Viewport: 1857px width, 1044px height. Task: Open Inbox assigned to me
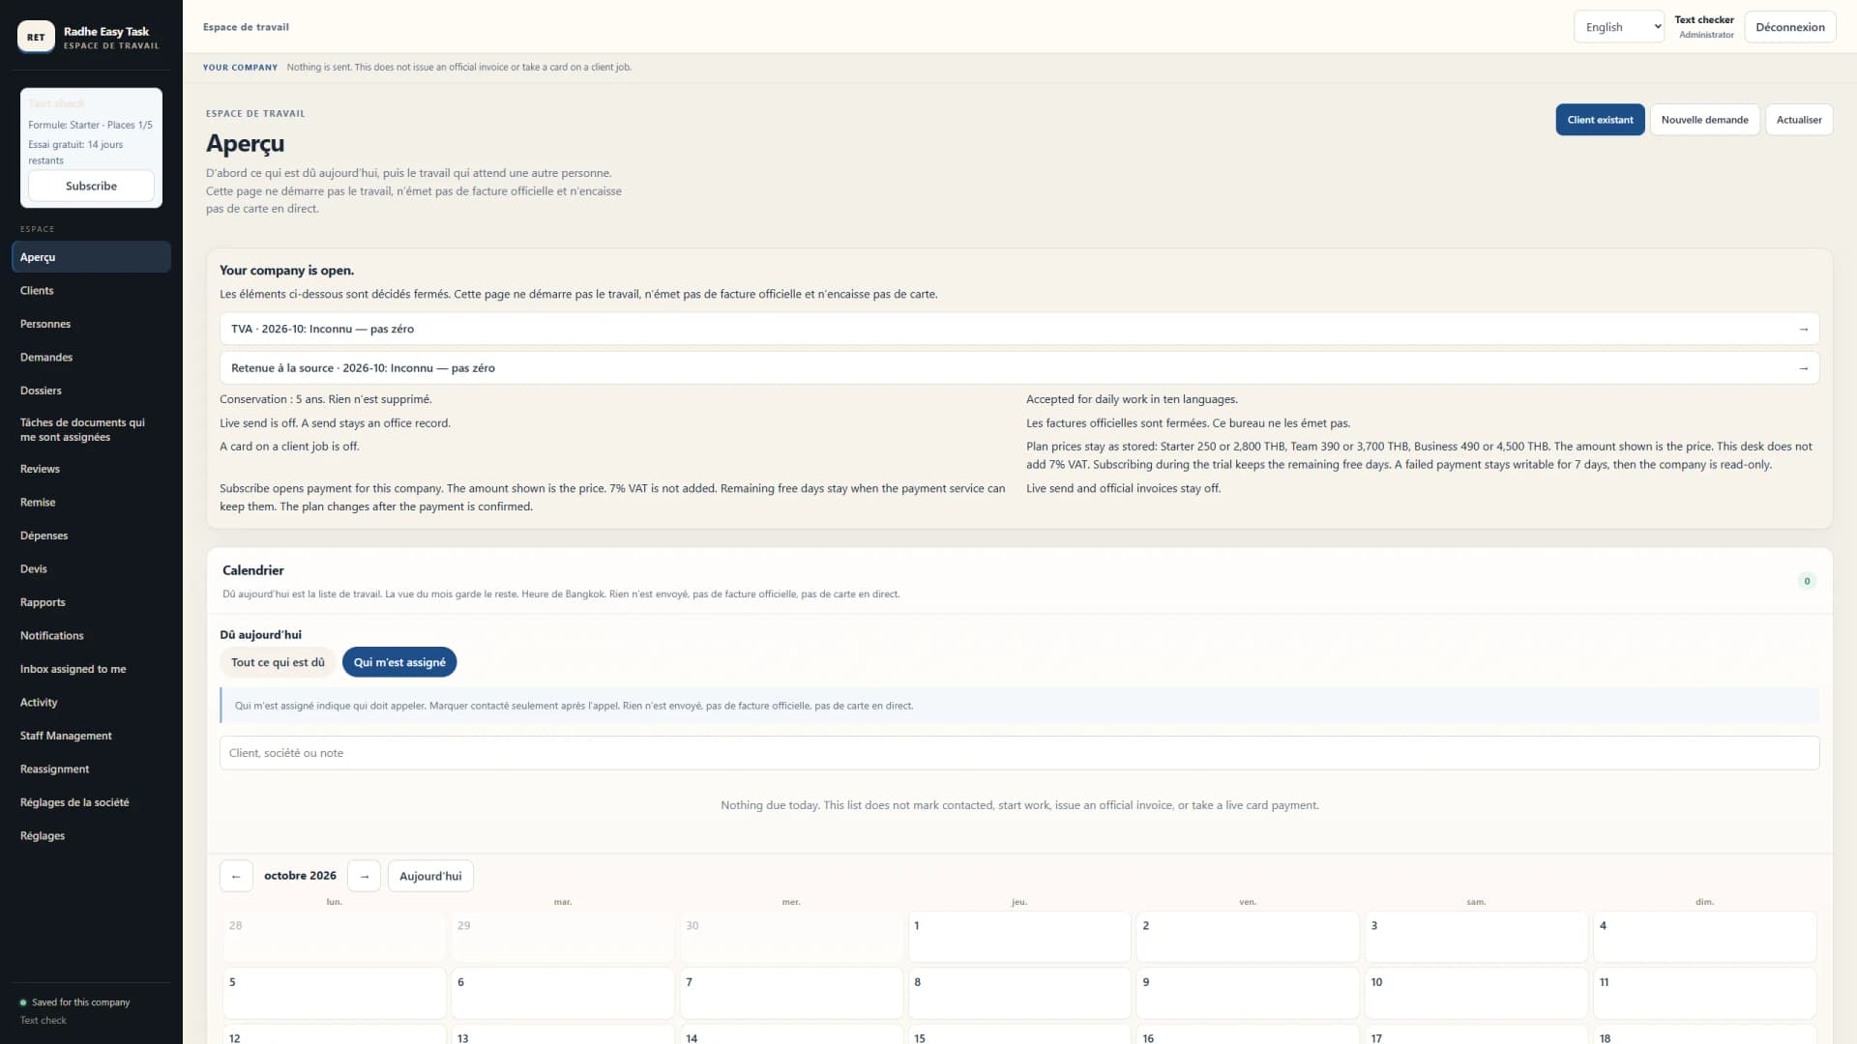click(91, 669)
